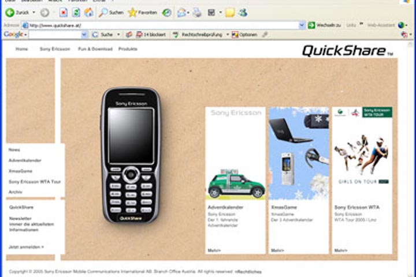Open the Produkte menu item
The width and height of the screenshot is (416, 277).
point(128,49)
